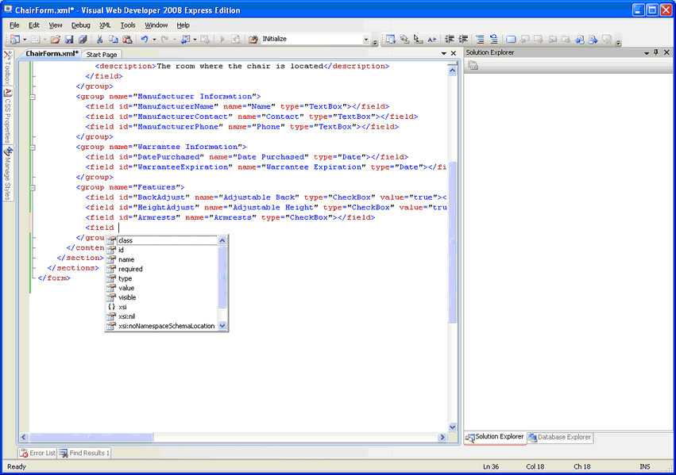Cut selection with the scissors icon

coord(99,39)
